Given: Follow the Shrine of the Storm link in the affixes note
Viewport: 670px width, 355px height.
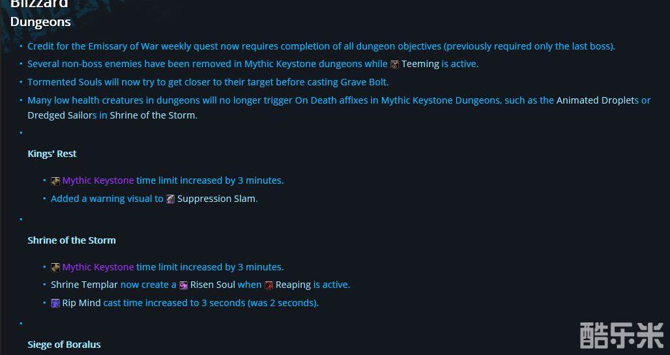Looking at the screenshot, I should tap(151, 115).
